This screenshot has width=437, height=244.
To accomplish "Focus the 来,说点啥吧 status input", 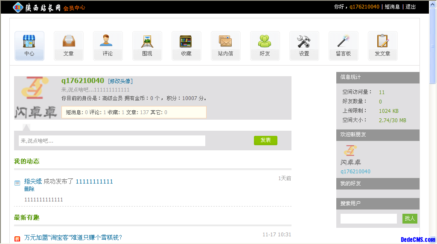I will pyautogui.click(x=112, y=141).
